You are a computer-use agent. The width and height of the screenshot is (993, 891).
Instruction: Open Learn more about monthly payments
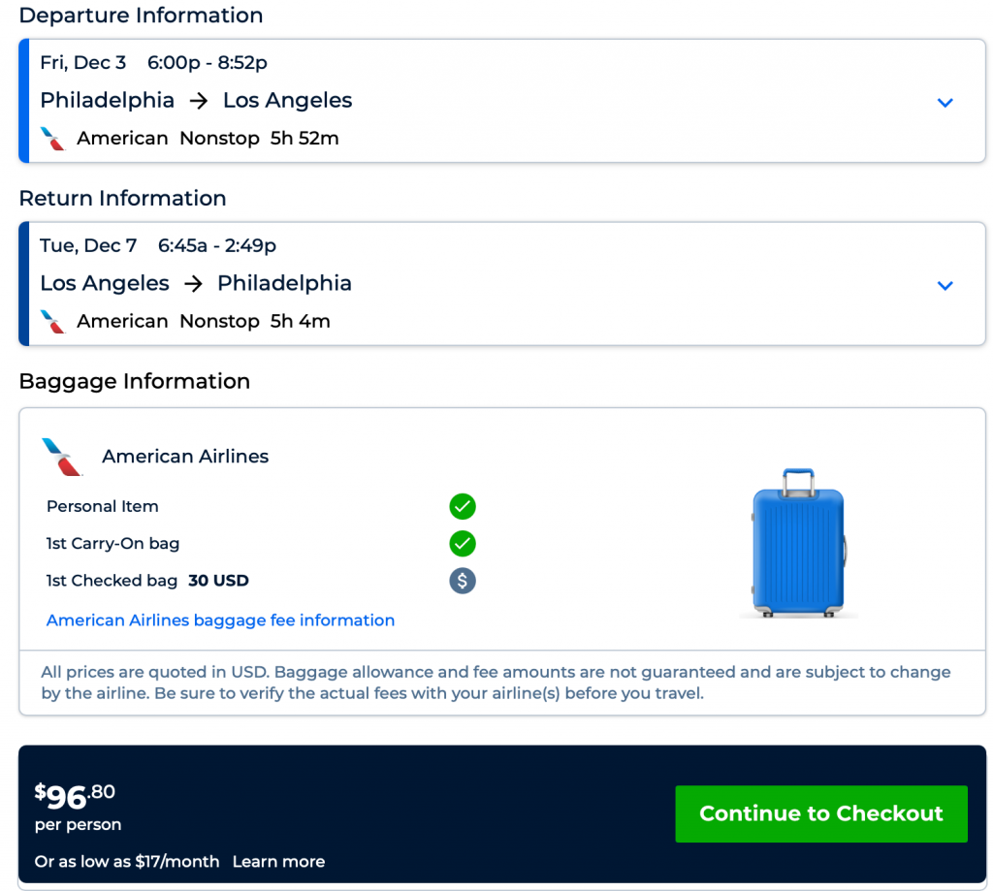click(278, 861)
